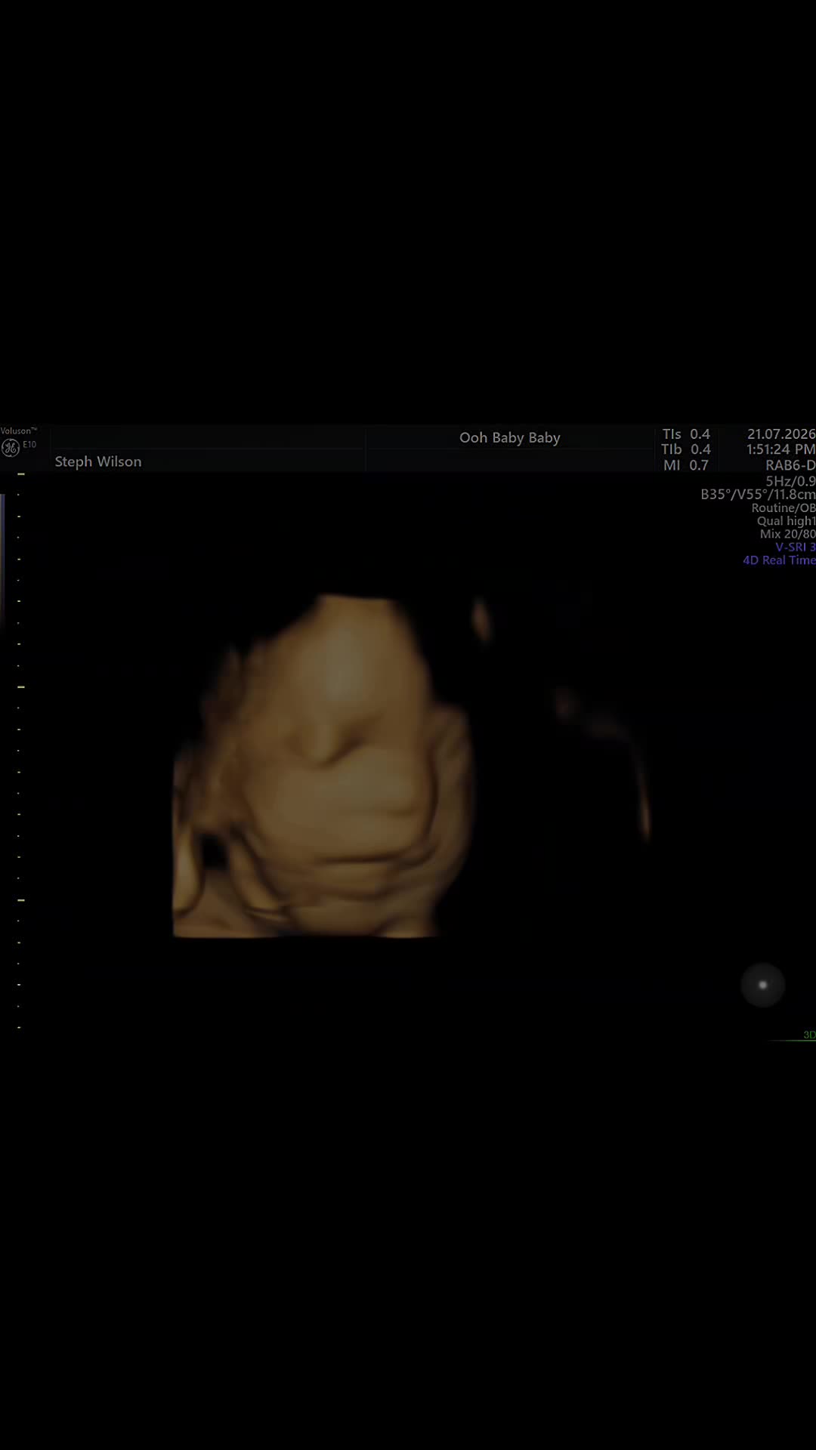This screenshot has width=816, height=1450.
Task: Click the 5Hz/0.9 frame rate readout
Action: tap(790, 481)
